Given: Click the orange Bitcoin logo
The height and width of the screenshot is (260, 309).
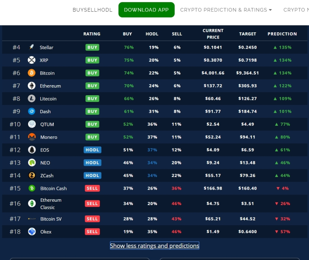Looking at the screenshot, I should pyautogui.click(x=31, y=73).
